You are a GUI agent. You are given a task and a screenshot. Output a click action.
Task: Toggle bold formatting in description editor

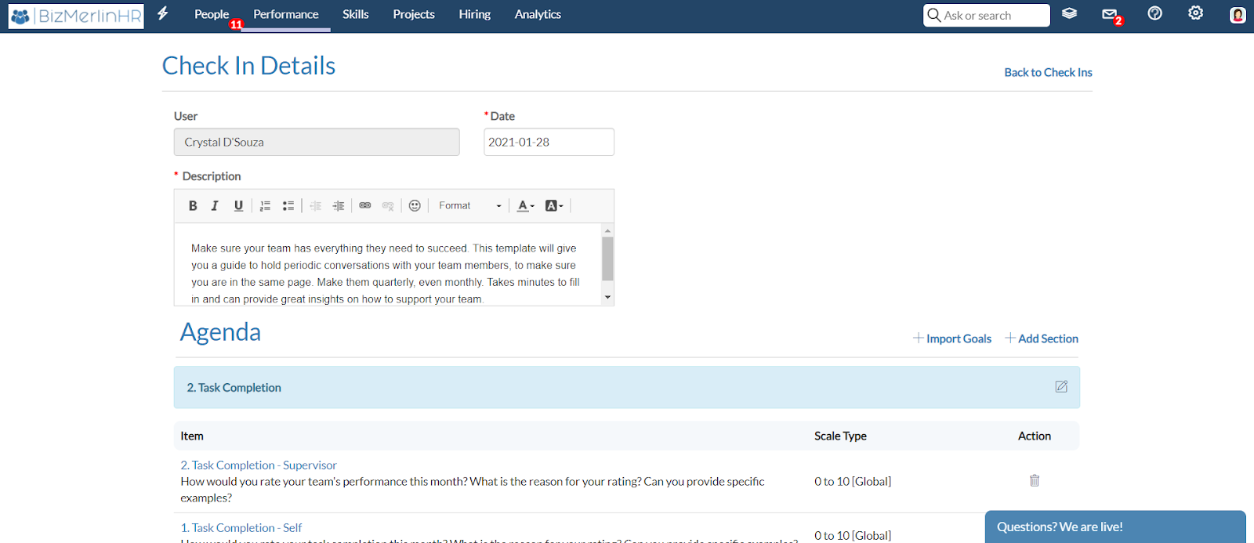(193, 206)
